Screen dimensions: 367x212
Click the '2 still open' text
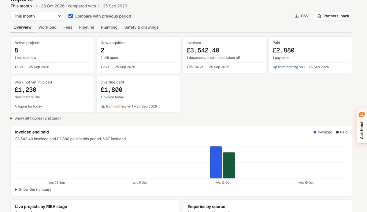point(109,58)
